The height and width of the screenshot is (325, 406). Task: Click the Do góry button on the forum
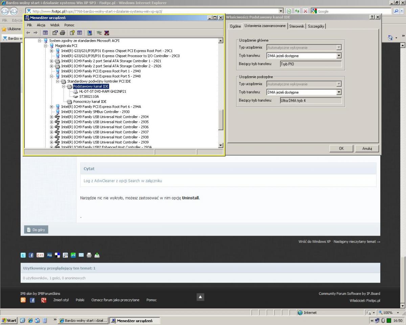[x=36, y=230]
